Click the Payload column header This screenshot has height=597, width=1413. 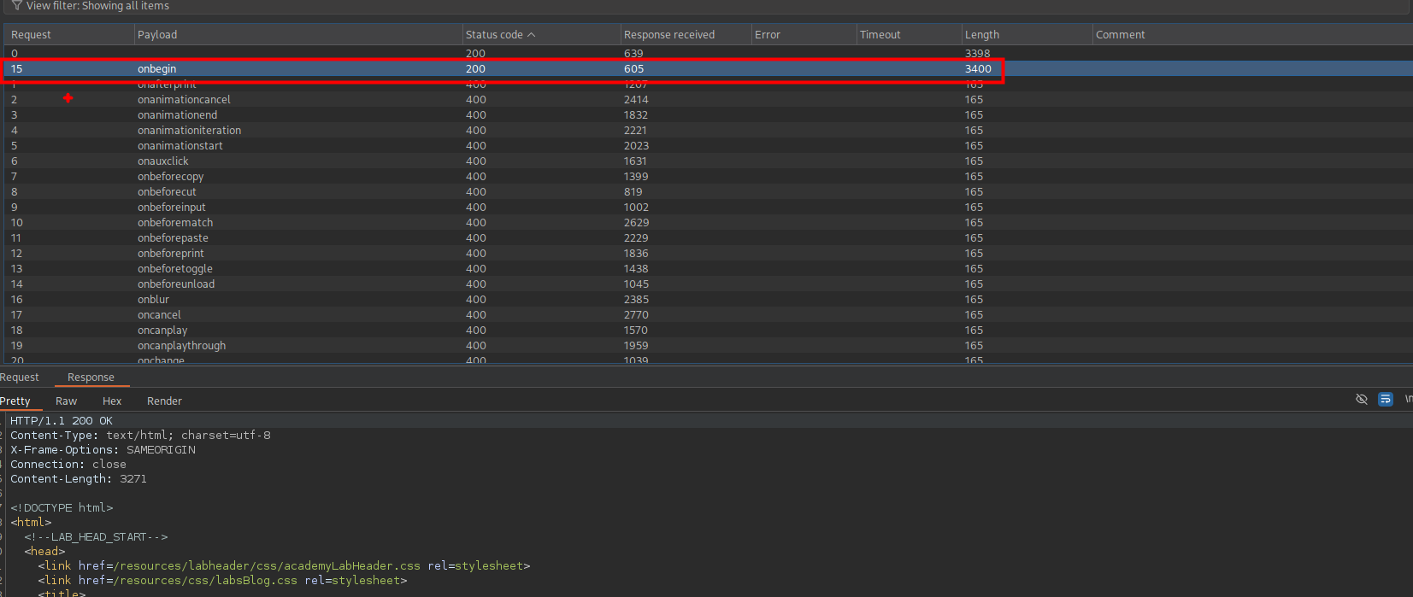157,35
